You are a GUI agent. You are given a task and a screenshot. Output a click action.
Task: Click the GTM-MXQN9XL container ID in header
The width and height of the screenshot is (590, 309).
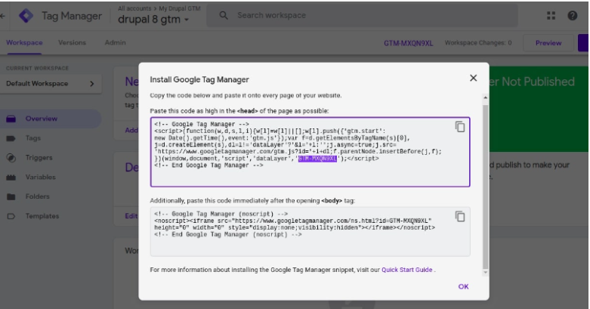(407, 43)
